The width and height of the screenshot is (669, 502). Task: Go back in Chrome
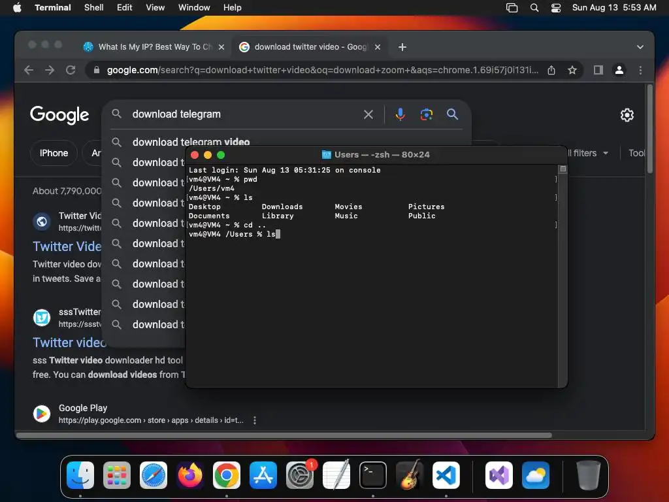(x=29, y=70)
